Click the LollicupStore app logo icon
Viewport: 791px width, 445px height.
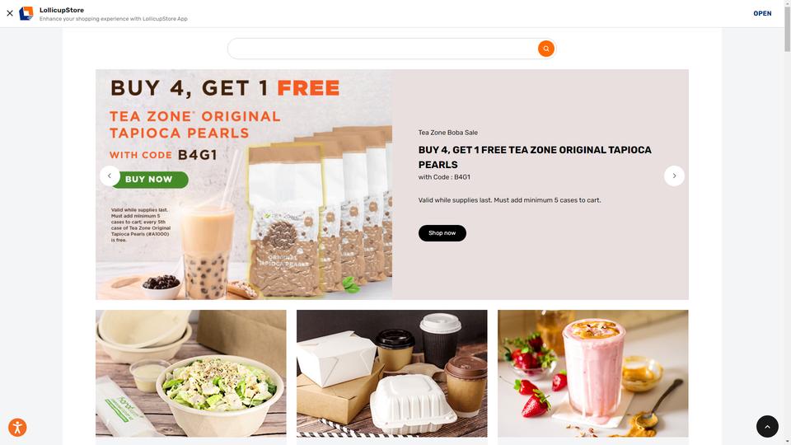coord(26,14)
